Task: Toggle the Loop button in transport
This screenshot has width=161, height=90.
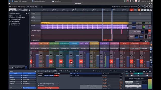Action: [x=129, y=82]
